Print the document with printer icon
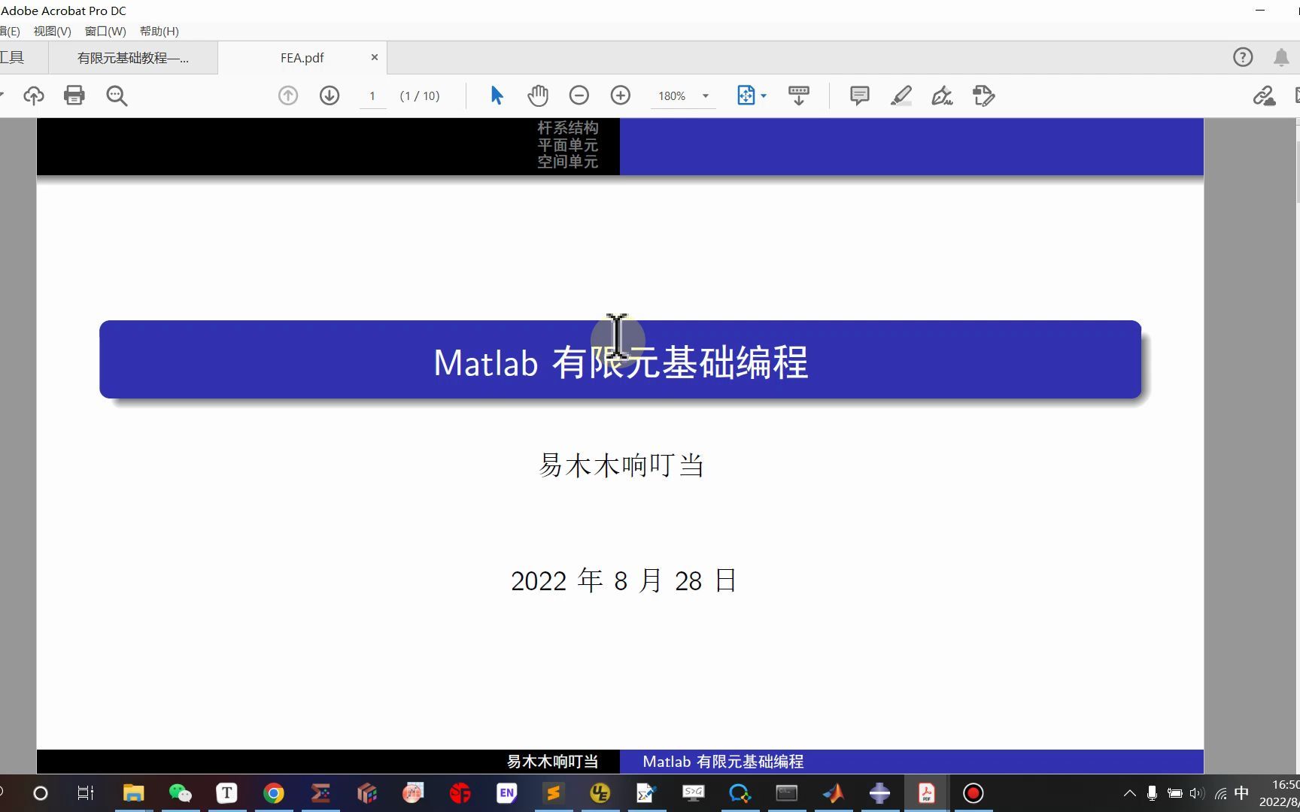The image size is (1300, 812). pyautogui.click(x=74, y=95)
